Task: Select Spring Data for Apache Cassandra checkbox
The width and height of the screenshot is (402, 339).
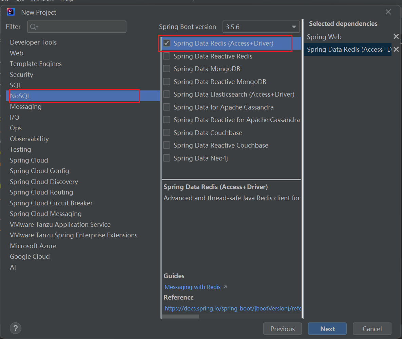Action: (167, 107)
